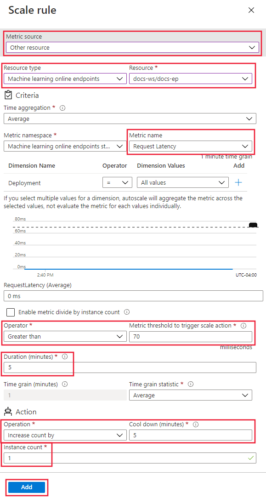Click the Instance count input field
266x503 pixels.
tap(130, 458)
